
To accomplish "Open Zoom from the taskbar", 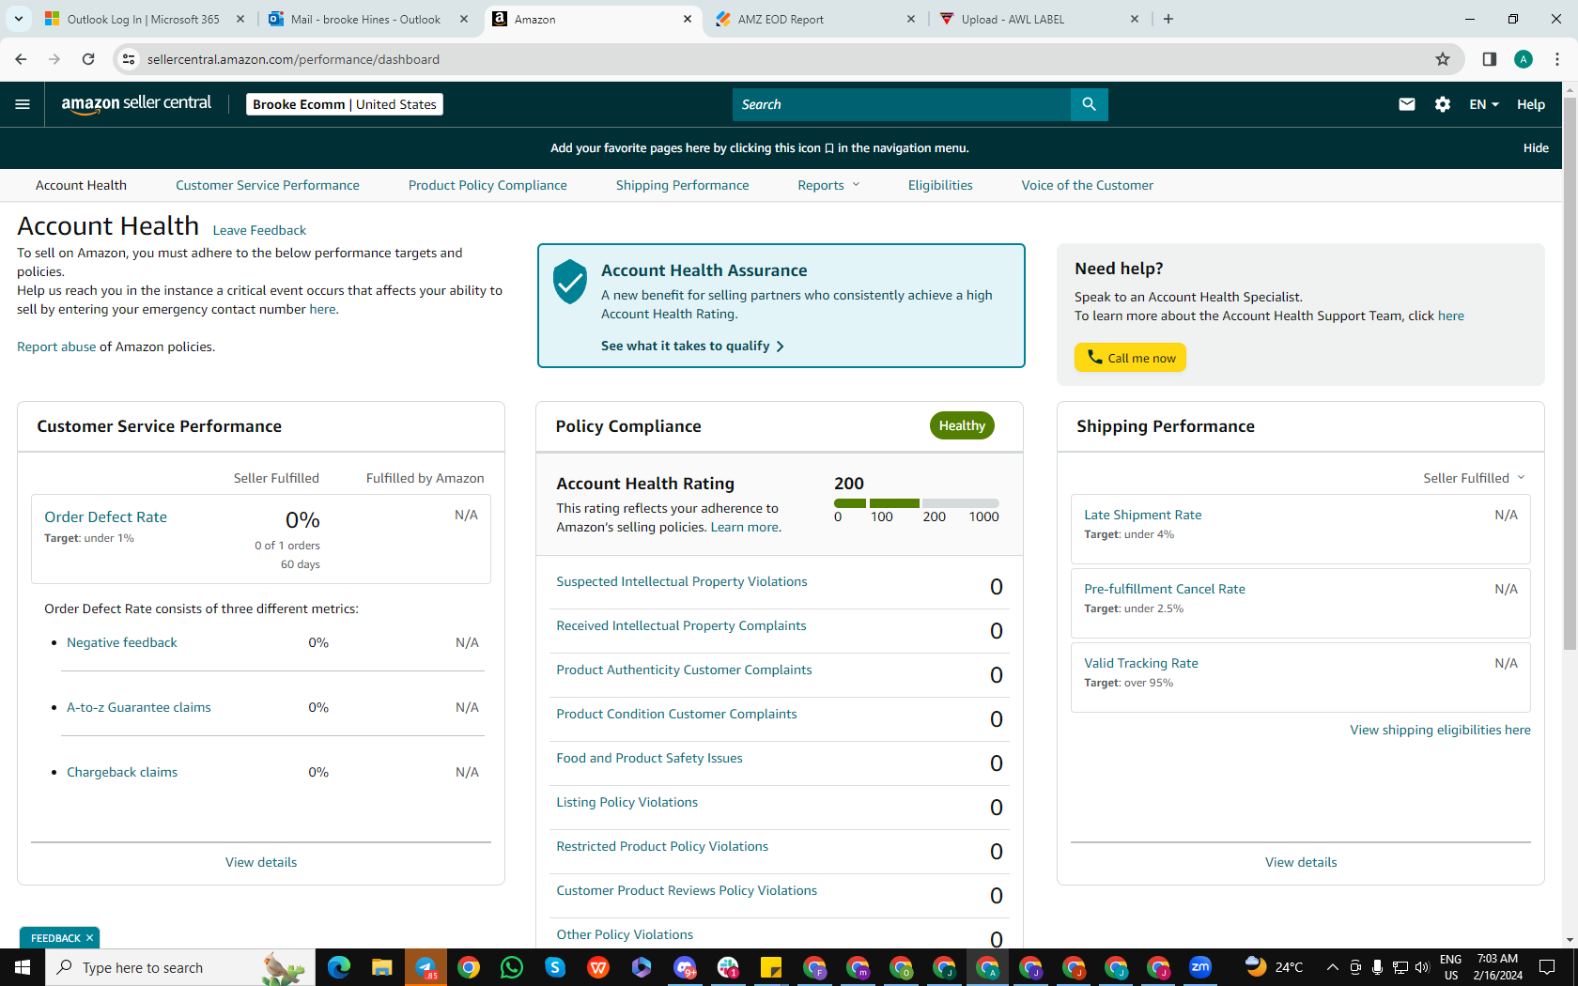I will [x=1200, y=967].
